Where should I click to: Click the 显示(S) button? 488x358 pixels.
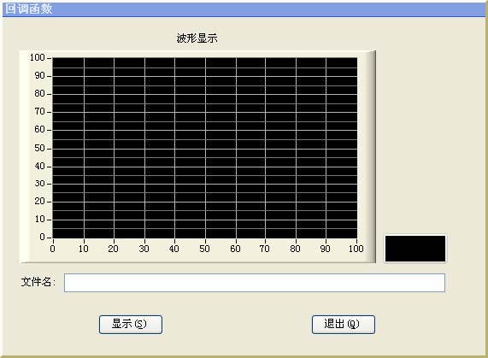click(x=131, y=325)
